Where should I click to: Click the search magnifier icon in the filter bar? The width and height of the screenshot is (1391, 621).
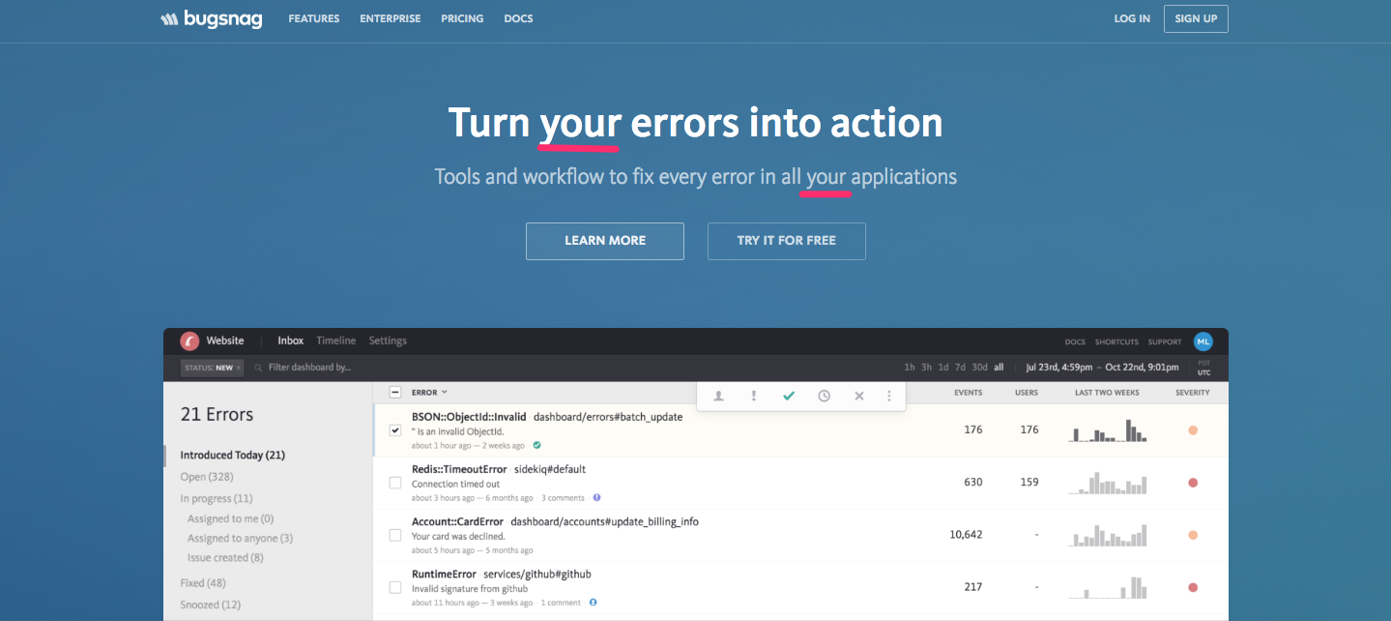tap(258, 368)
